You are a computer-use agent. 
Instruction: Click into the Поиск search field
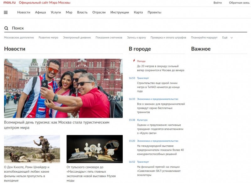click(126, 28)
